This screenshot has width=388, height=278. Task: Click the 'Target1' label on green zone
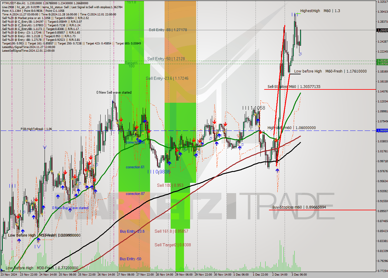click(x=131, y=63)
